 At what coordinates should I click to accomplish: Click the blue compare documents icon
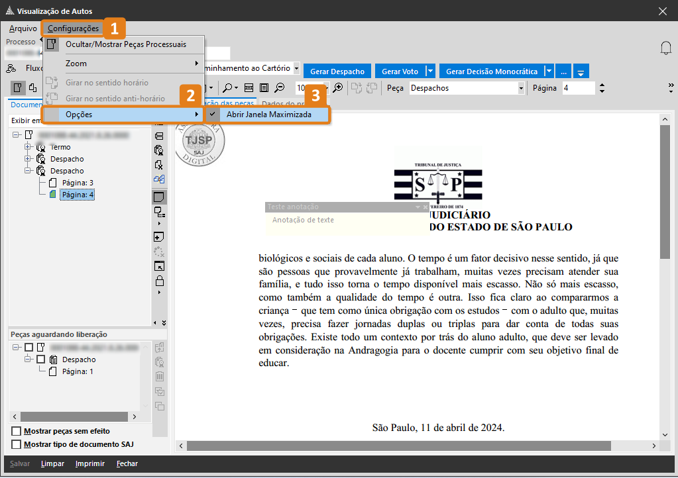point(159,179)
